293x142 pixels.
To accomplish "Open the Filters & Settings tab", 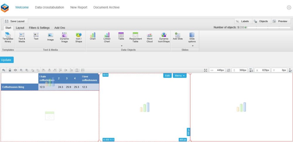I will click(x=39, y=28).
